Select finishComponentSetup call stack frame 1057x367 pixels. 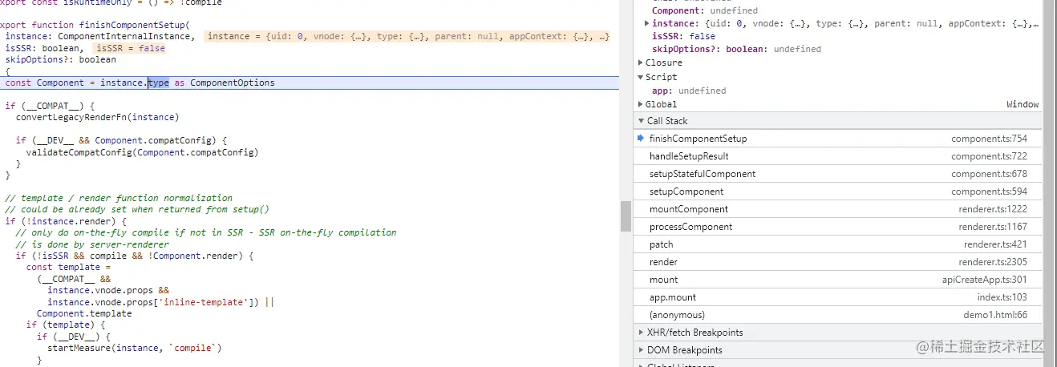point(837,139)
